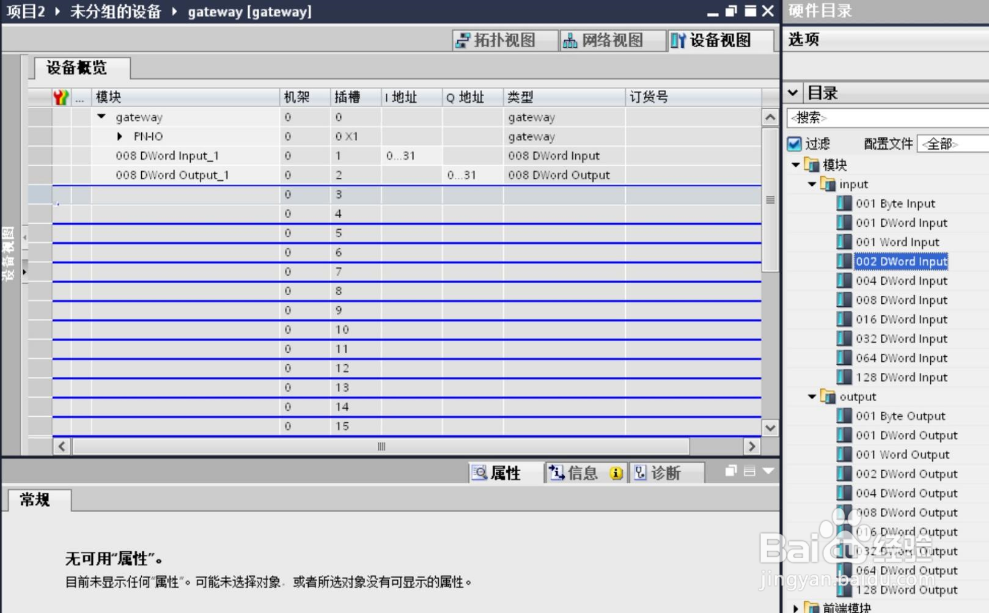Viewport: 989px width, 613px height.
Task: Collapse the 目录 section
Action: (x=793, y=93)
